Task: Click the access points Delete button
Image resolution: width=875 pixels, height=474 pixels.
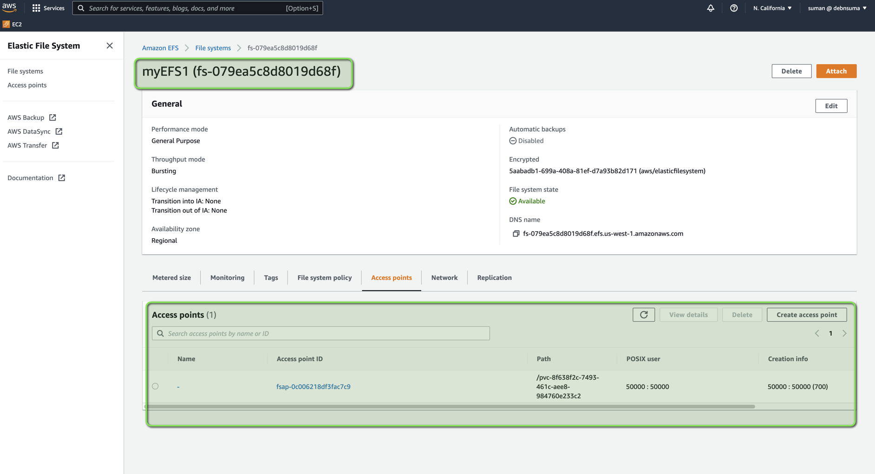Action: tap(742, 315)
